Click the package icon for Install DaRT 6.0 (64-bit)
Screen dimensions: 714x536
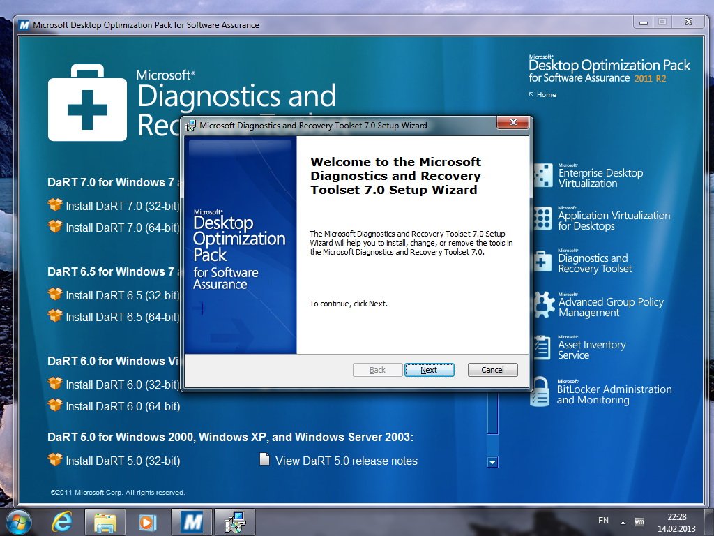coord(56,405)
